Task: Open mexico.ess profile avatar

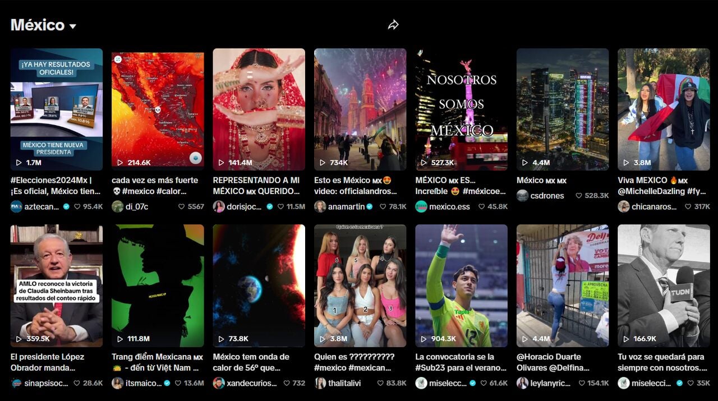Action: 421,206
